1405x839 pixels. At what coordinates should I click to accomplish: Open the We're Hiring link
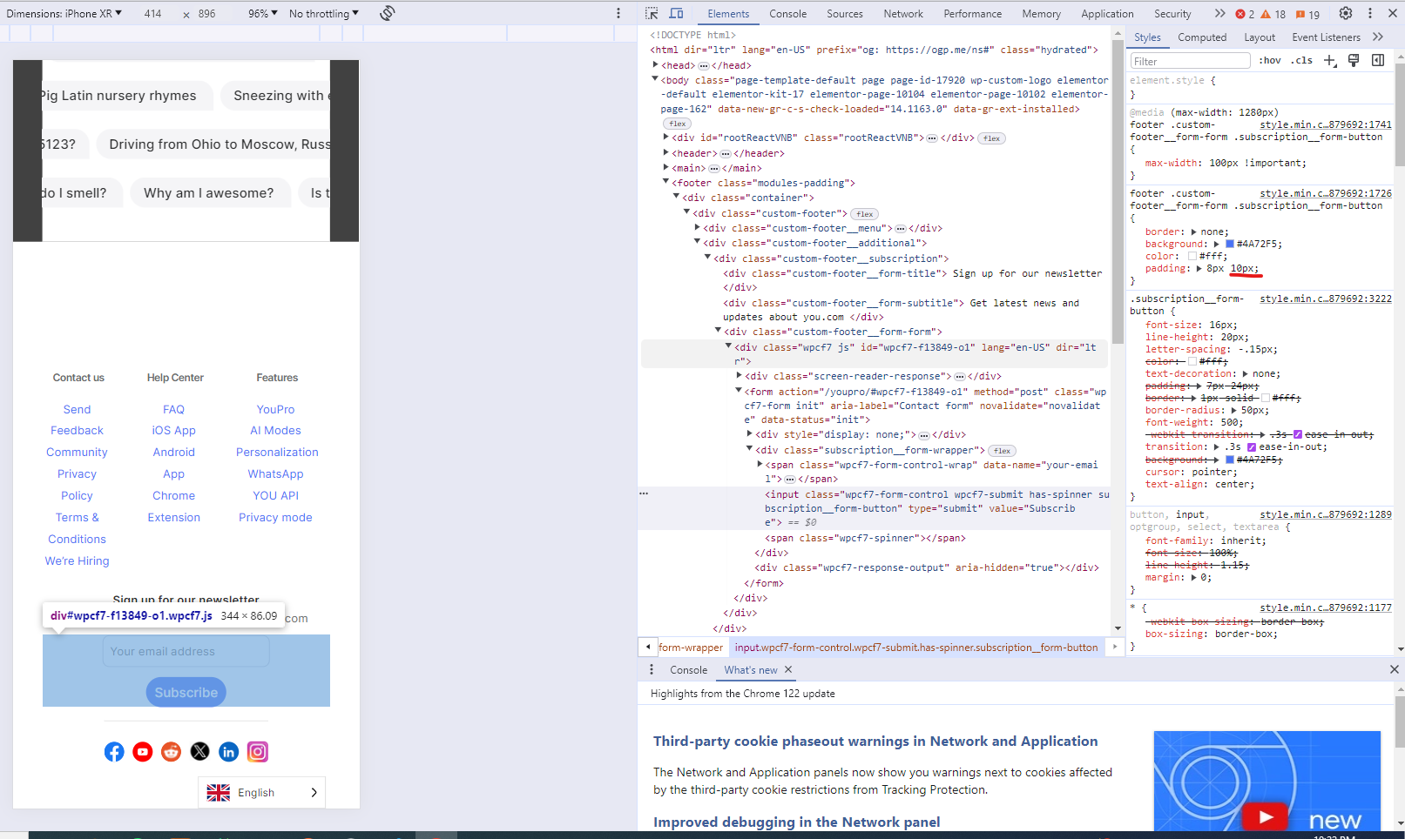78,561
